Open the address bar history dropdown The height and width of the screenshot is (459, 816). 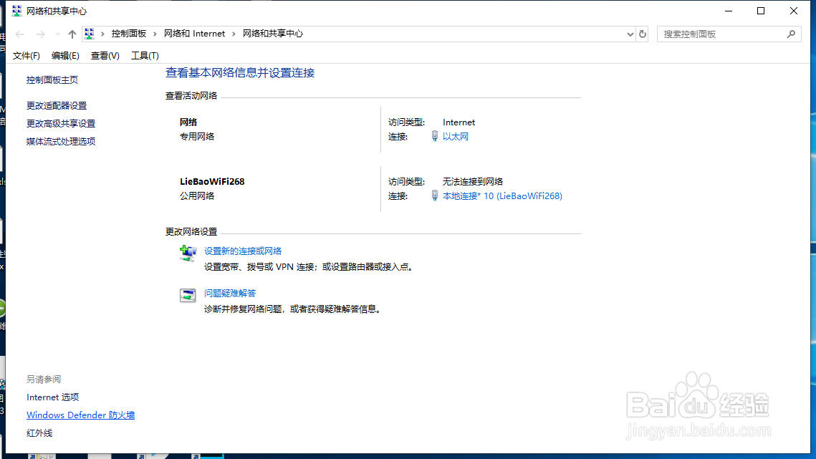pos(630,34)
